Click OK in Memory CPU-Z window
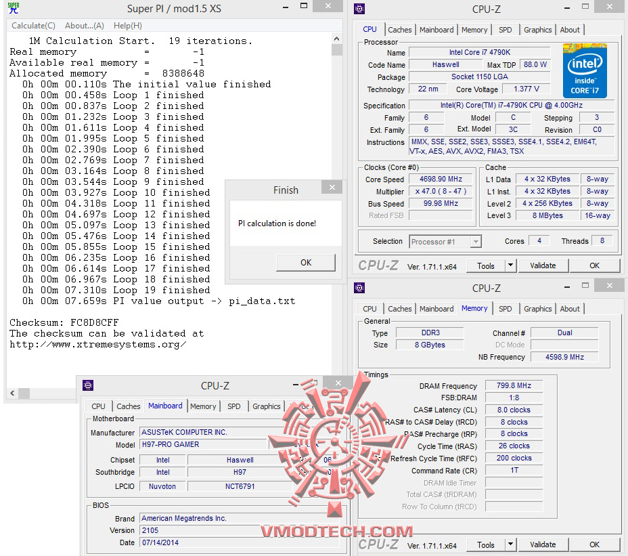Image resolution: width=628 pixels, height=556 pixels. tap(594, 544)
